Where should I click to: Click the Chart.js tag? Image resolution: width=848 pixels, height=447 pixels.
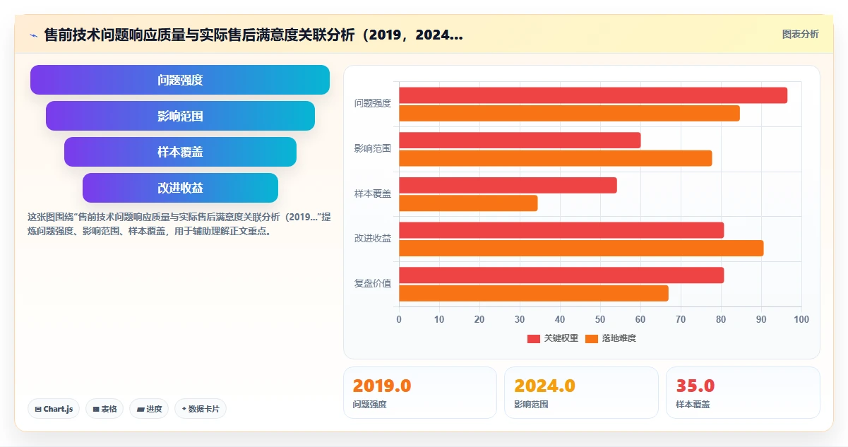pos(54,409)
